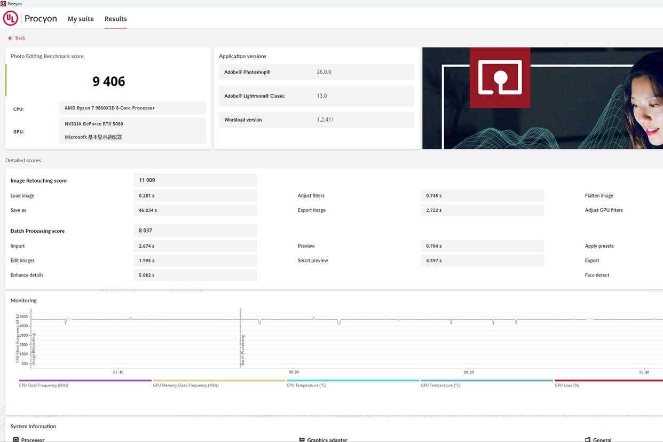
Task: Toggle GPU Temperature legend item
Action: pyautogui.click(x=440, y=385)
